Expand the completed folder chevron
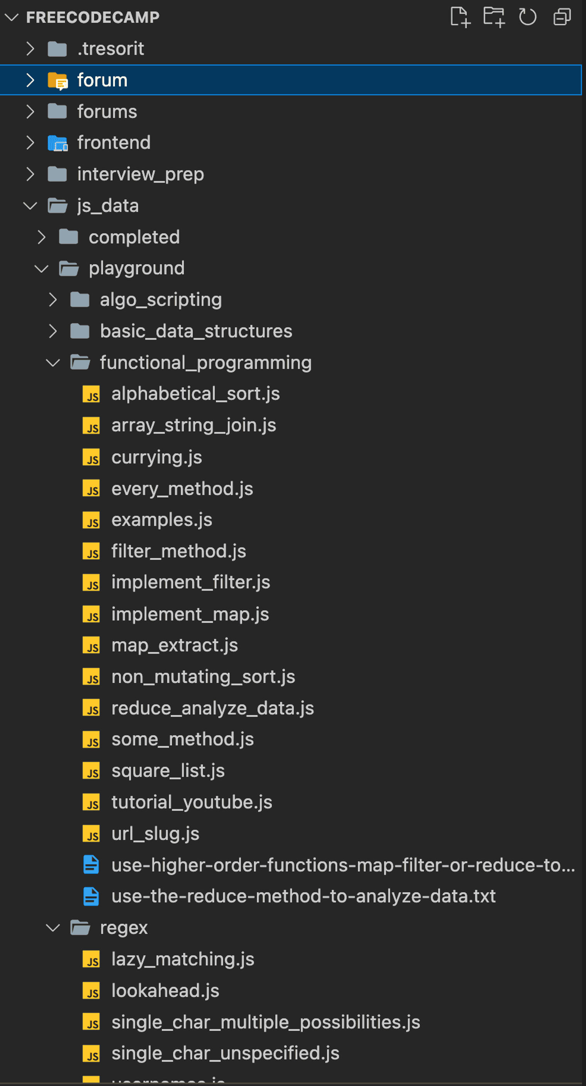Screen dimensions: 586x1086 [x=42, y=237]
